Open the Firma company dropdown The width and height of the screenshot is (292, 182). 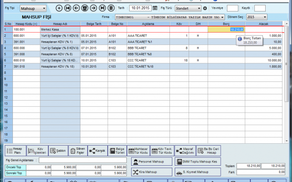pos(170,17)
